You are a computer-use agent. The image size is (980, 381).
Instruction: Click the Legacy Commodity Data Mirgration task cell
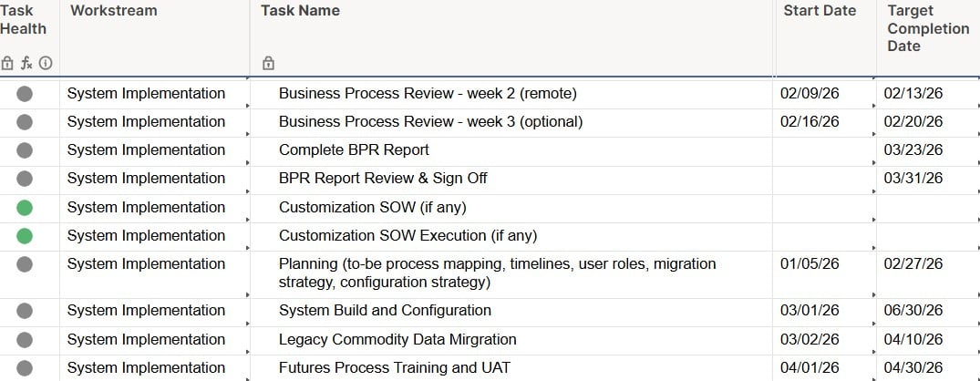[397, 340]
